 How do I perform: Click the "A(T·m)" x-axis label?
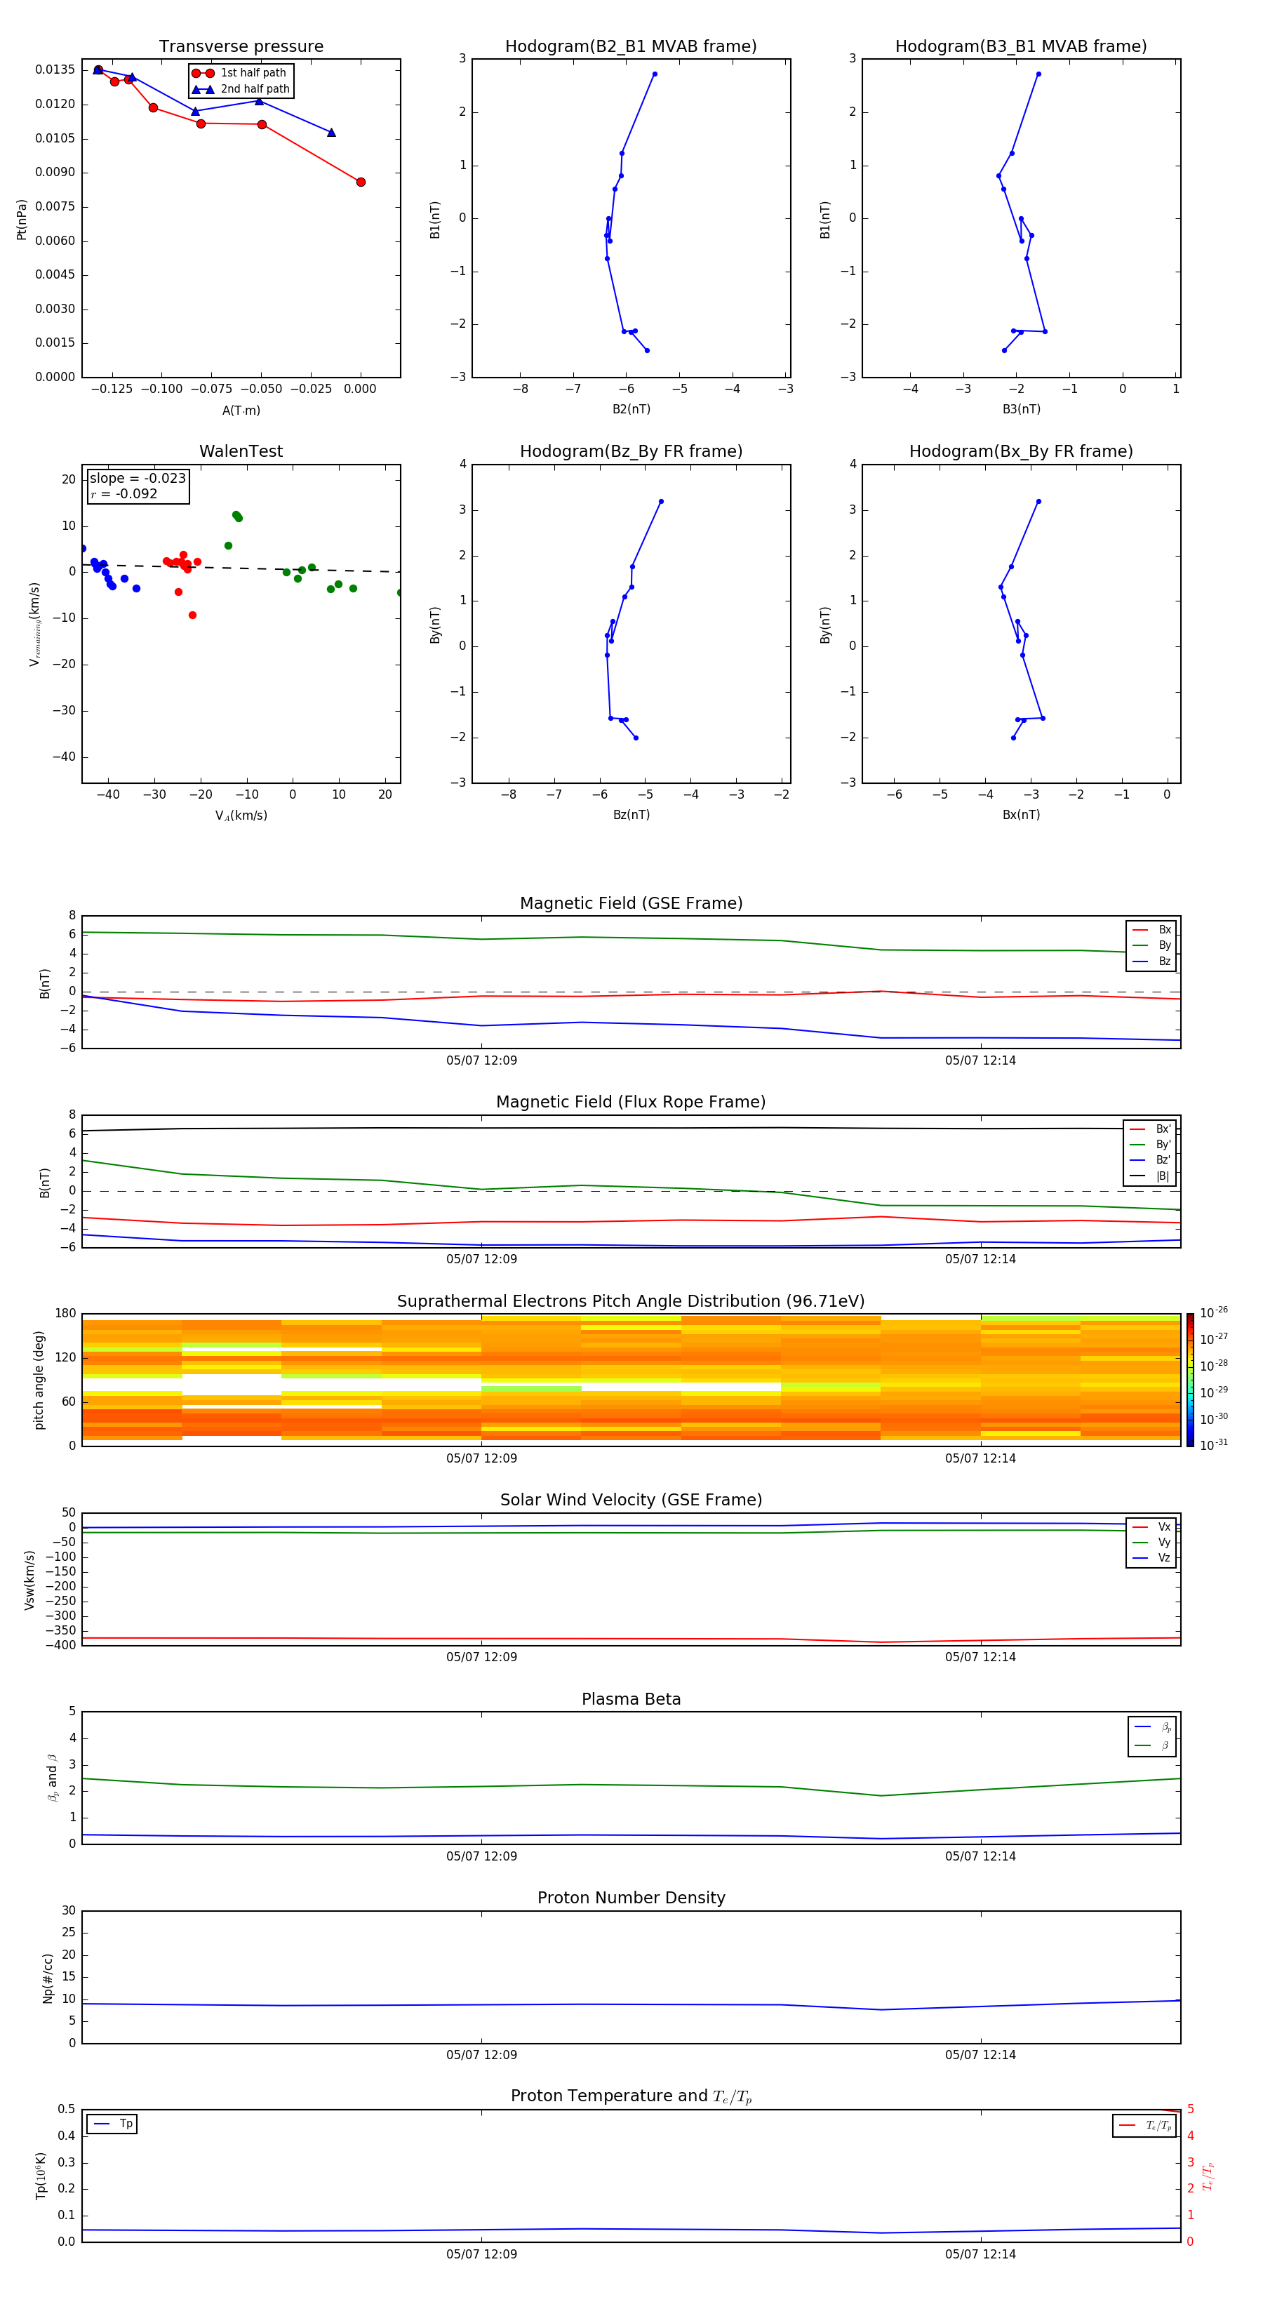[x=241, y=410]
